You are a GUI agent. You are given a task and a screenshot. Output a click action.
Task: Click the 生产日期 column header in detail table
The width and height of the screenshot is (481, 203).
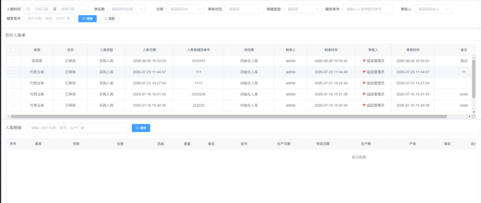point(284,144)
